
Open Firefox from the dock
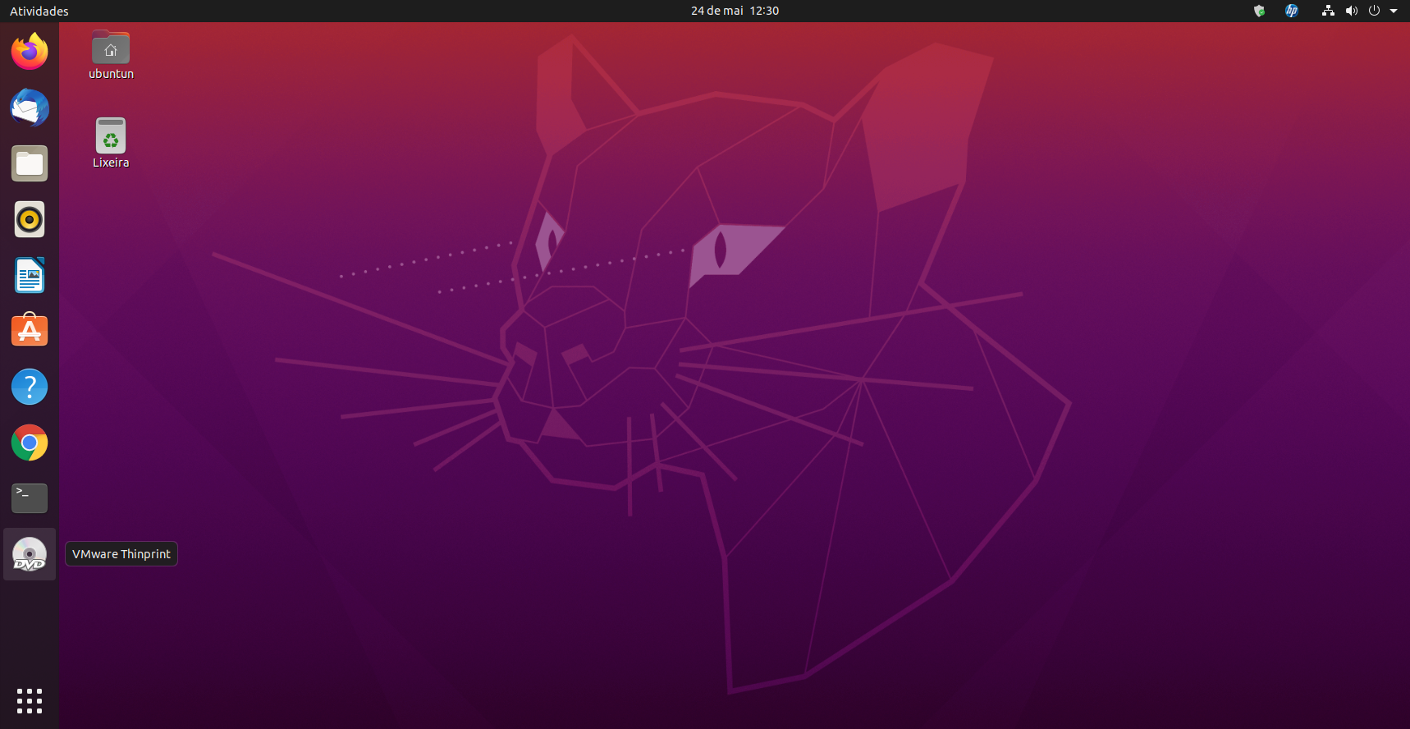point(30,52)
